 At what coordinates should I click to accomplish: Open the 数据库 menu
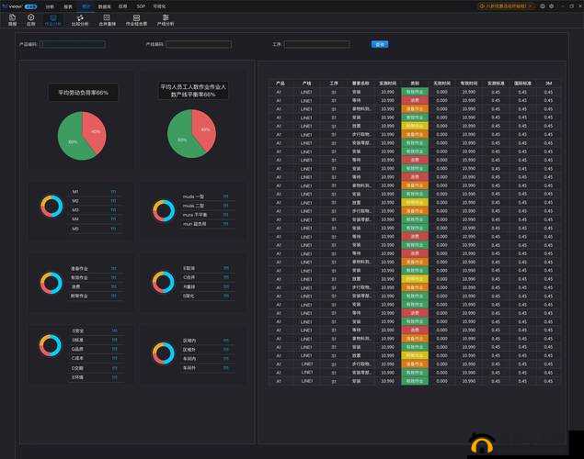104,6
